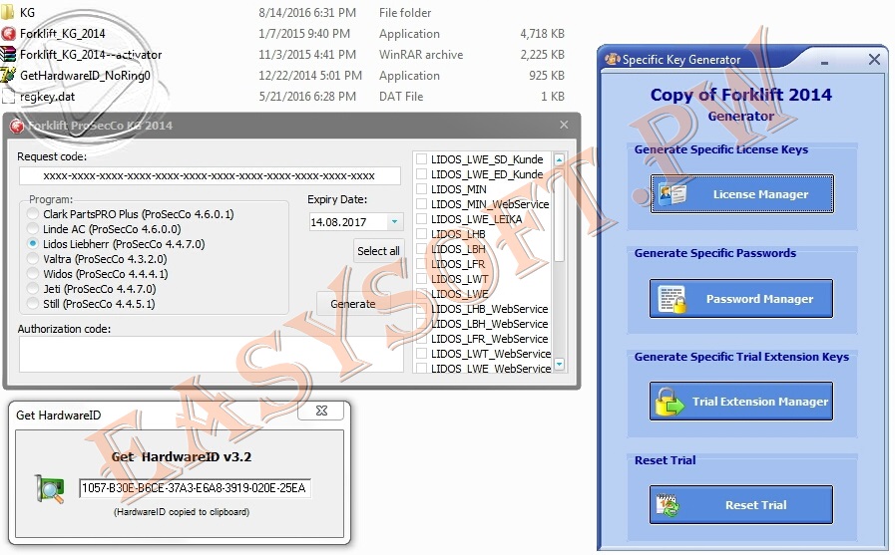895x555 pixels.
Task: Select Clark PartsPRO Plus program option
Action: pyautogui.click(x=33, y=214)
